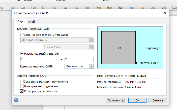Click the custom scale field containing 2

tap(79, 59)
